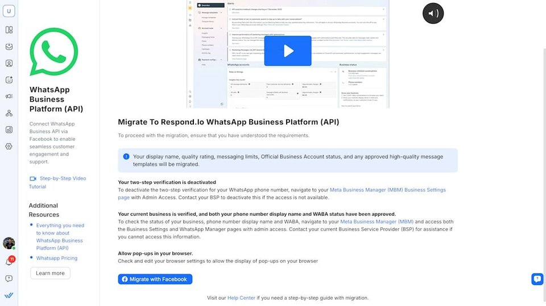
Task: Open the Dashboard icon in the sidebar
Action: click(x=9, y=30)
